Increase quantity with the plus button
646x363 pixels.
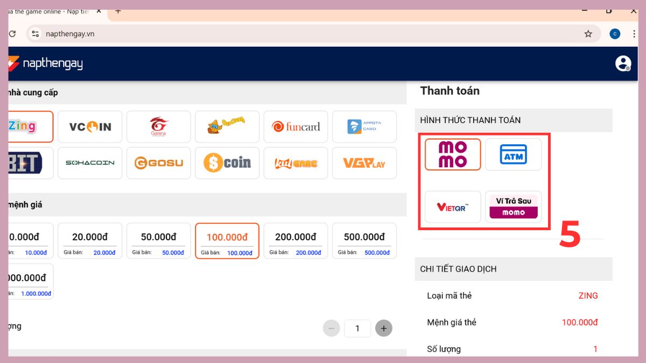coord(384,328)
